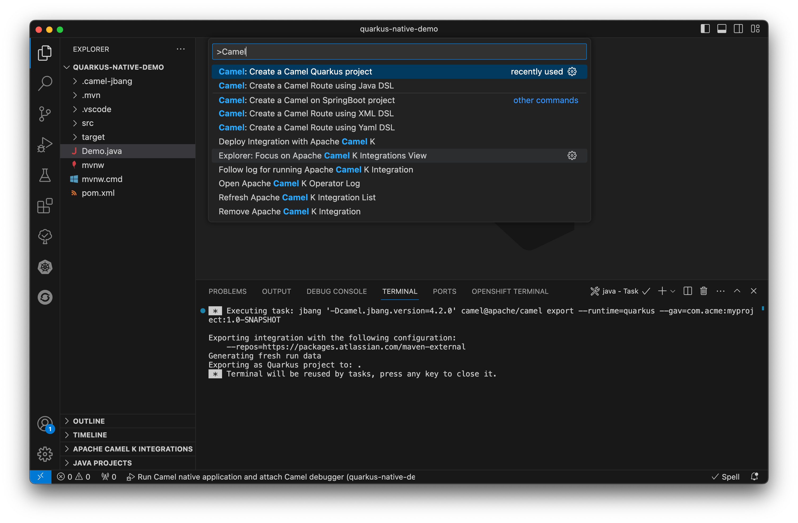Switch to the PROBLEMS tab

[x=227, y=291]
